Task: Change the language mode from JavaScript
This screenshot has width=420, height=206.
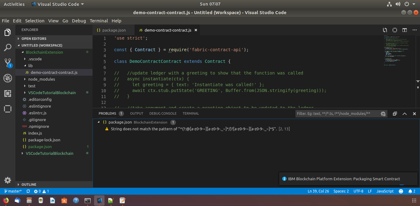Action: [x=385, y=191]
